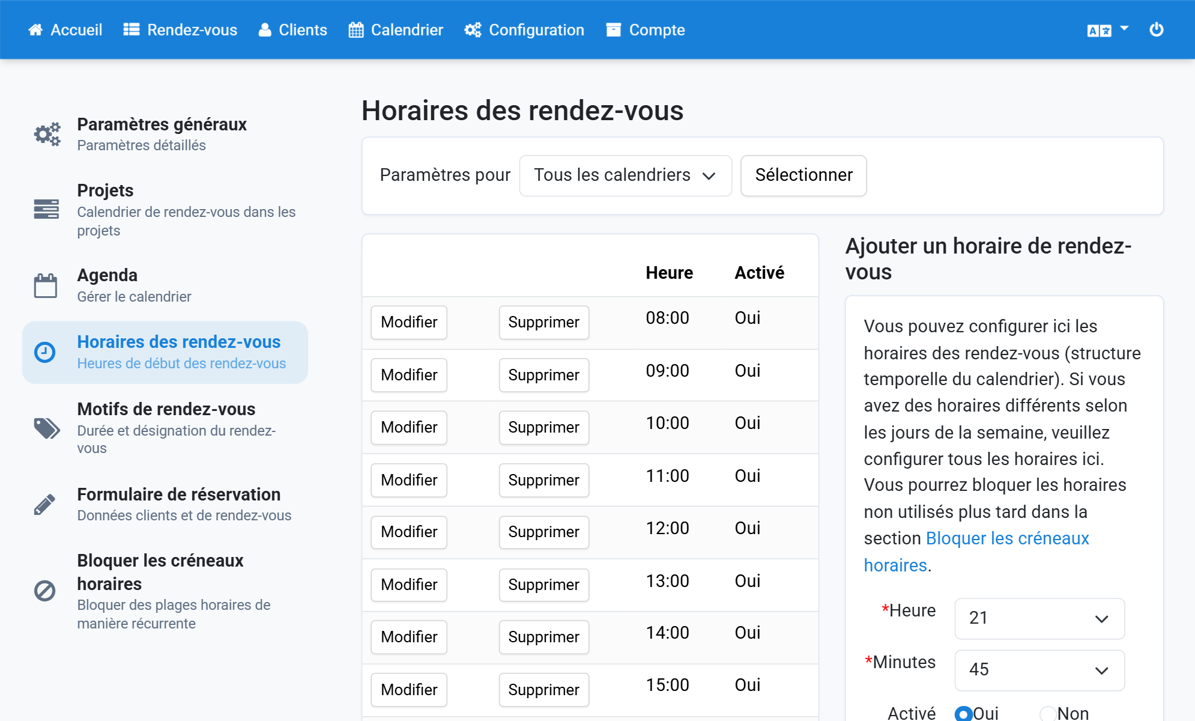Click Supprimer for the 09:00 slot
This screenshot has width=1195, height=721.
click(544, 376)
